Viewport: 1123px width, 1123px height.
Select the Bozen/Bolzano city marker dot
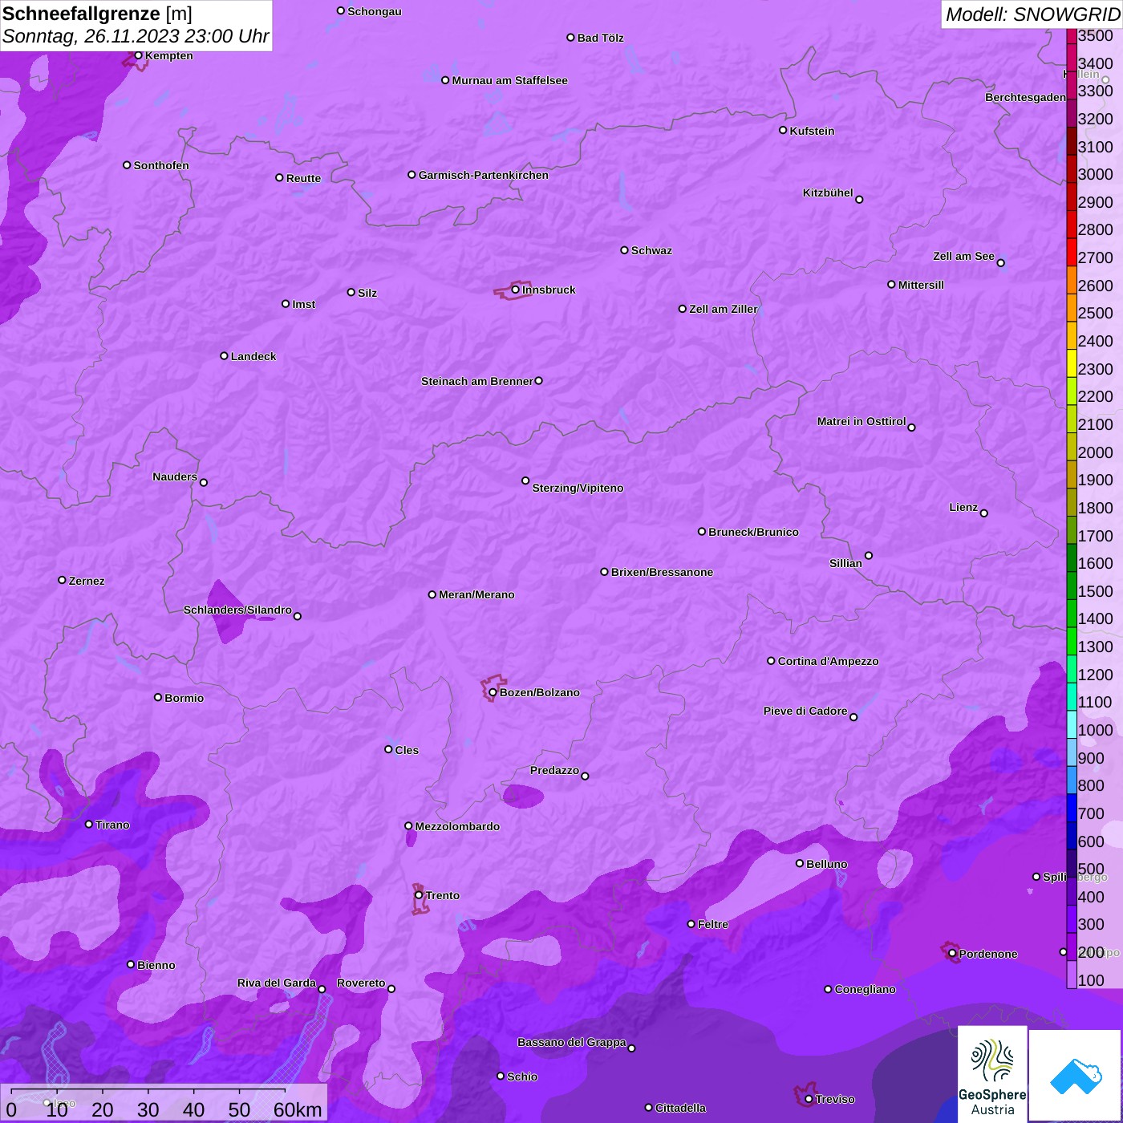point(493,692)
